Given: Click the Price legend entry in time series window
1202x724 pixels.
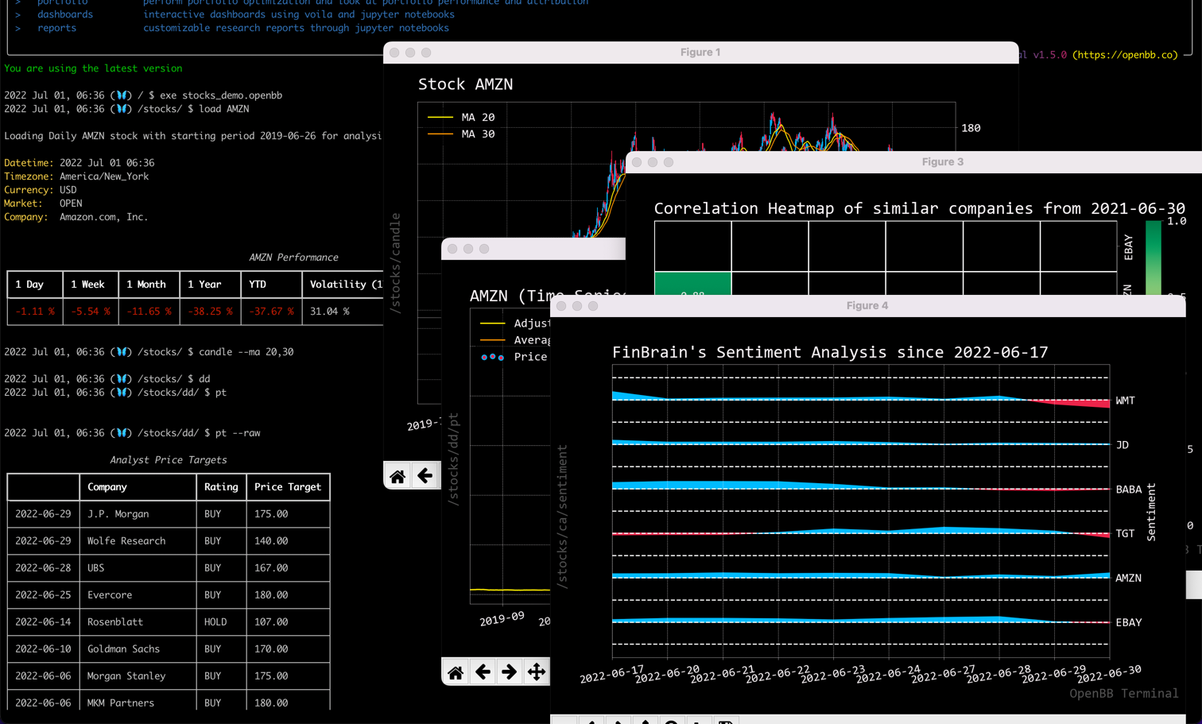Looking at the screenshot, I should (514, 357).
